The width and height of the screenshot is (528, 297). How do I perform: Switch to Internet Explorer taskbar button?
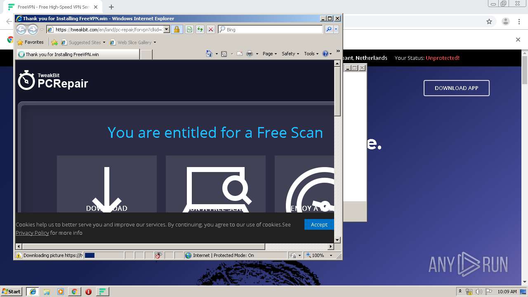pyautogui.click(x=33, y=291)
